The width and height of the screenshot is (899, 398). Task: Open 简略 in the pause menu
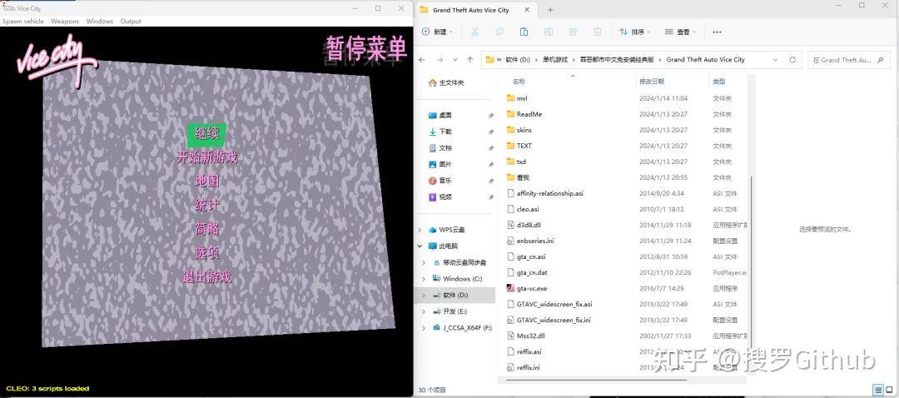coord(207,230)
